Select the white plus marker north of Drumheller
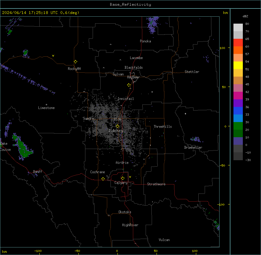This screenshot has width=261, height=255. (x=185, y=114)
